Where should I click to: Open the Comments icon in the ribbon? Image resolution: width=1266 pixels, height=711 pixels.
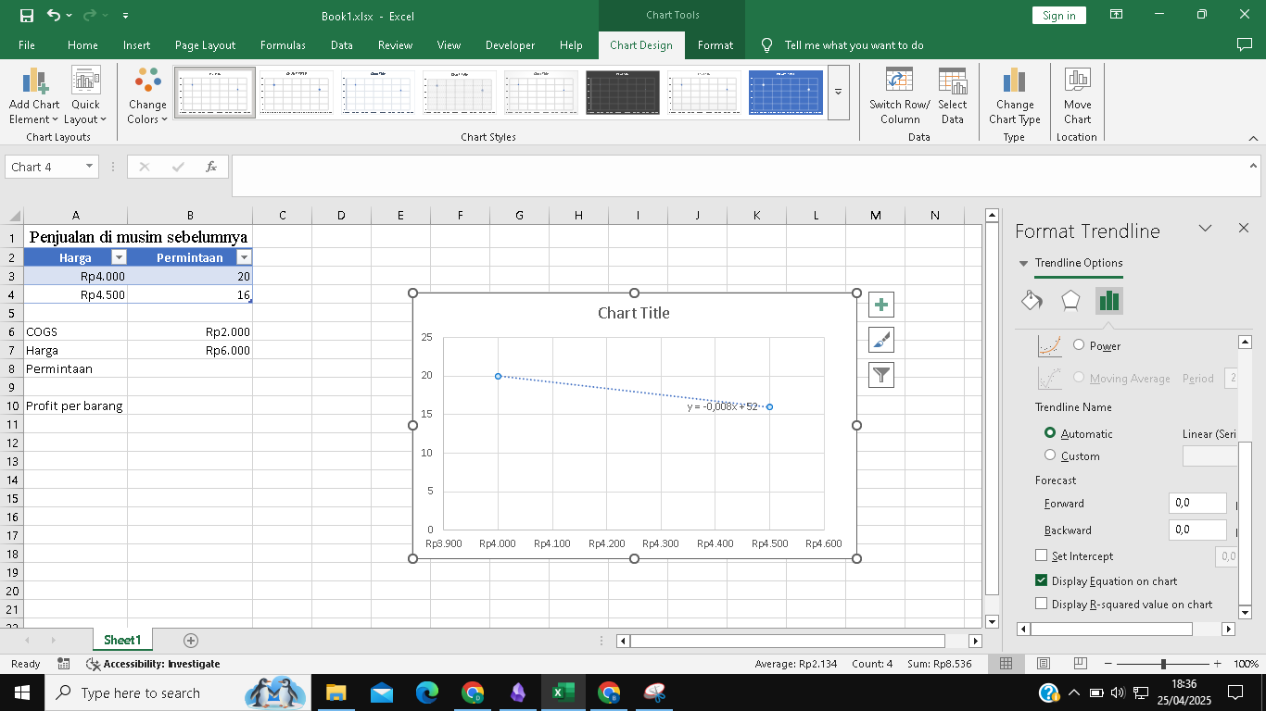tap(1245, 44)
